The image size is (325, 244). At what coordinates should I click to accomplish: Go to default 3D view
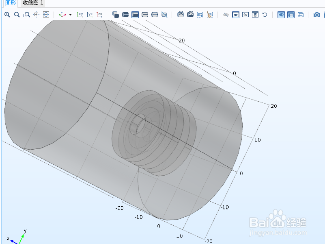click(62, 15)
